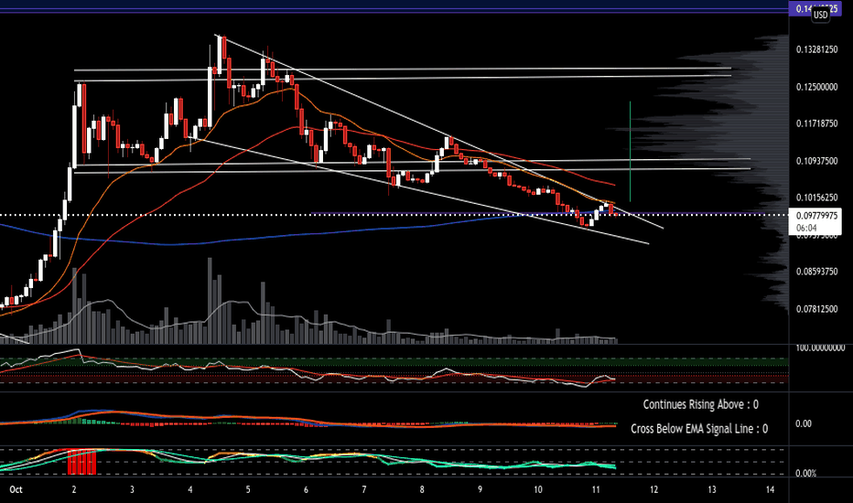Click date 8 on the time axis
The image size is (853, 503).
click(422, 489)
